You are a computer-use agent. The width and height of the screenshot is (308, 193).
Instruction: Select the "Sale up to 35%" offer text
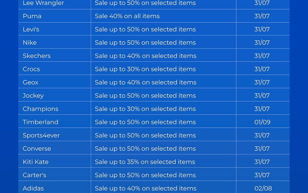pyautogui.click(x=145, y=162)
